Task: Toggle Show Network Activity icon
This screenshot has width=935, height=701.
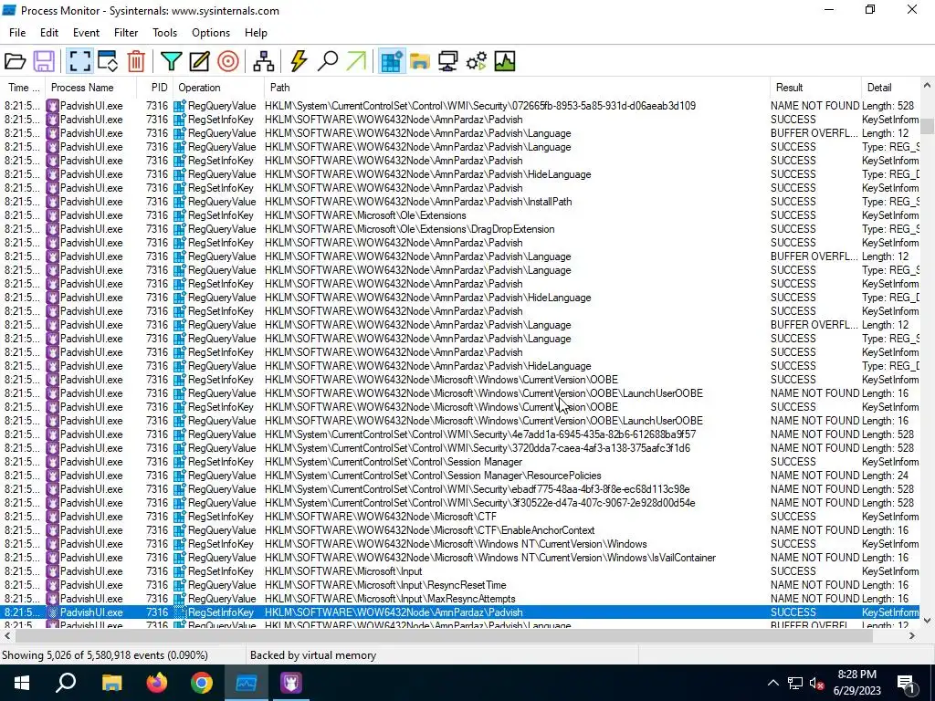Action: 447,61
